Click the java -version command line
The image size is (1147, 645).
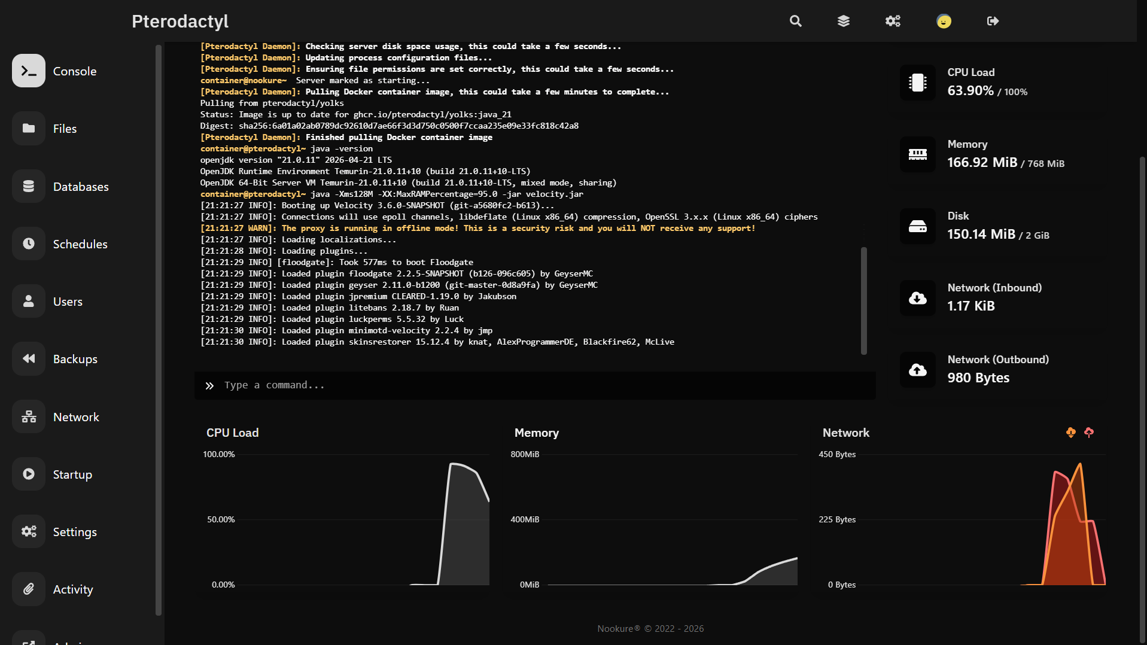(x=287, y=148)
